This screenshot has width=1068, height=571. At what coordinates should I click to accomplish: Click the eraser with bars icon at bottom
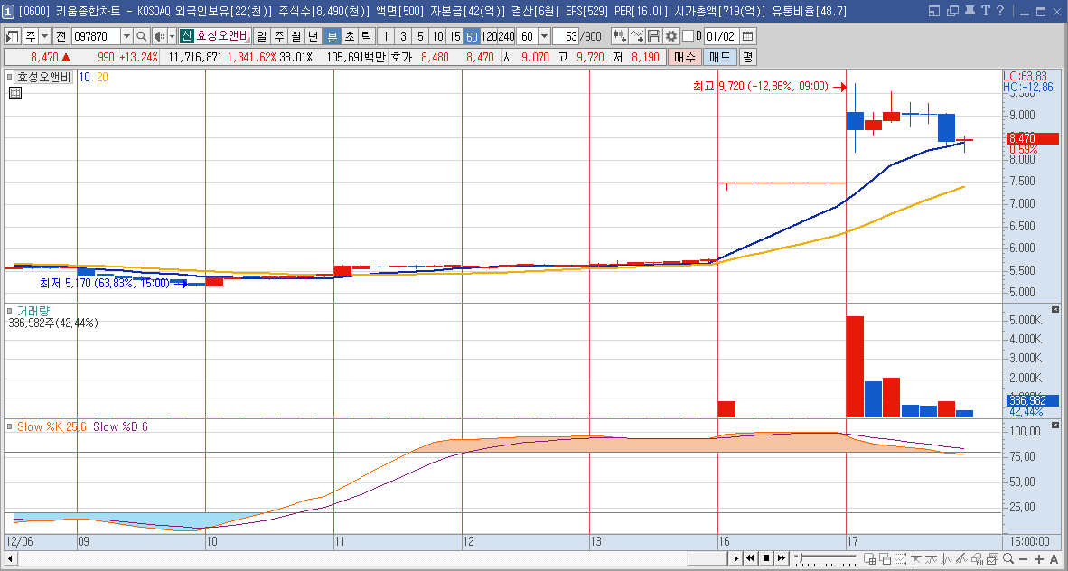pos(978,558)
